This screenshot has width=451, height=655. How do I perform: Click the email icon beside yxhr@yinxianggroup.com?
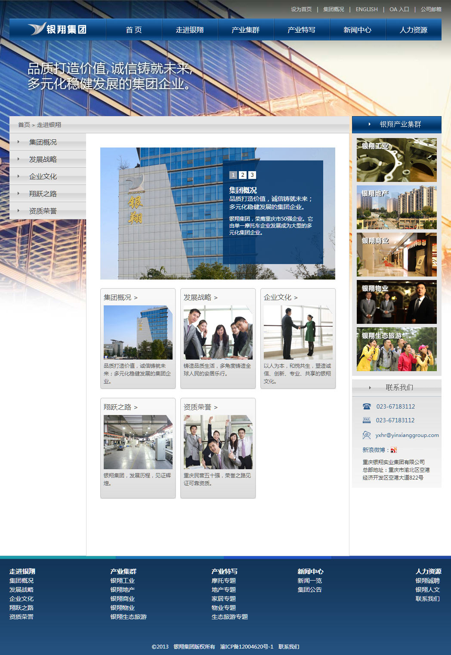point(367,435)
